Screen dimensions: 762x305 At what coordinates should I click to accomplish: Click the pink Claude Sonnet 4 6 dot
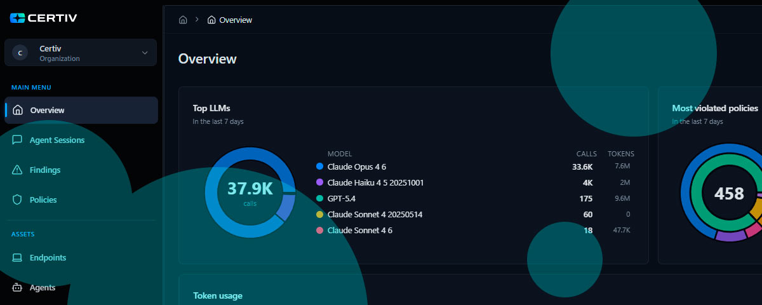coord(319,230)
